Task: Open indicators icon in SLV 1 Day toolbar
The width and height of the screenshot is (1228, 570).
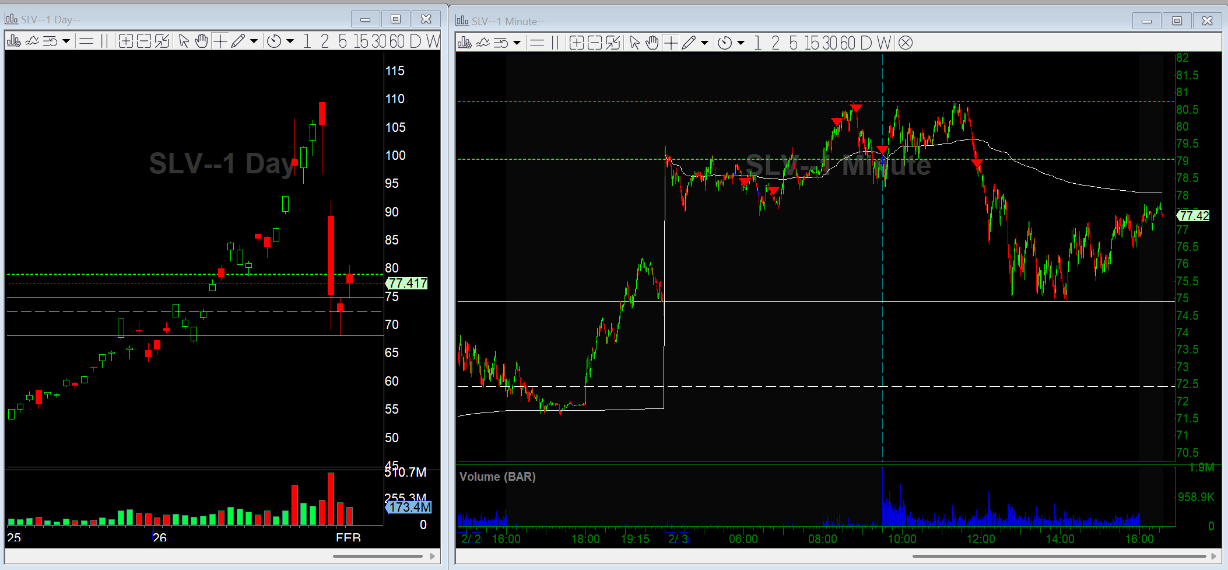Action: click(x=32, y=41)
